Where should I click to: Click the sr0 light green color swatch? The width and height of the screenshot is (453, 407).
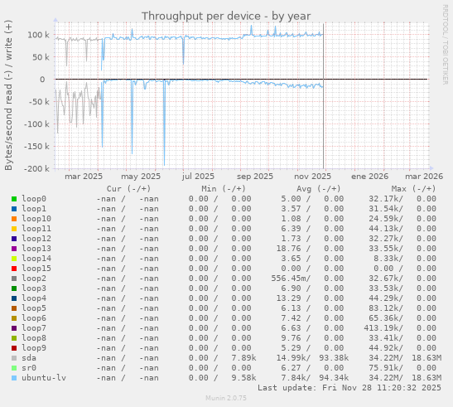click(14, 368)
